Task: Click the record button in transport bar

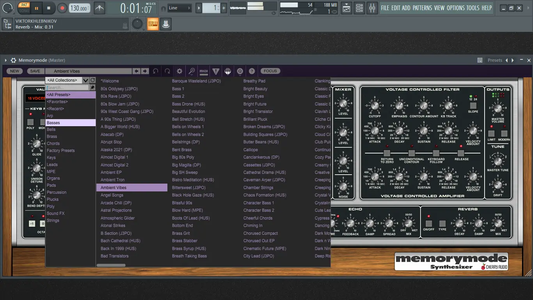Action: click(62, 8)
